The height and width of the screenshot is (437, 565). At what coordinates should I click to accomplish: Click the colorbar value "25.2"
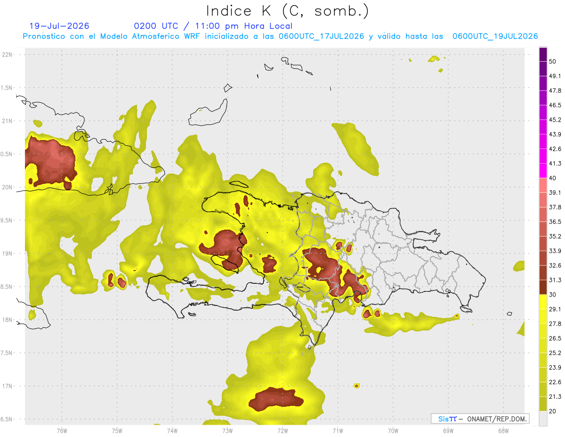[x=555, y=353]
